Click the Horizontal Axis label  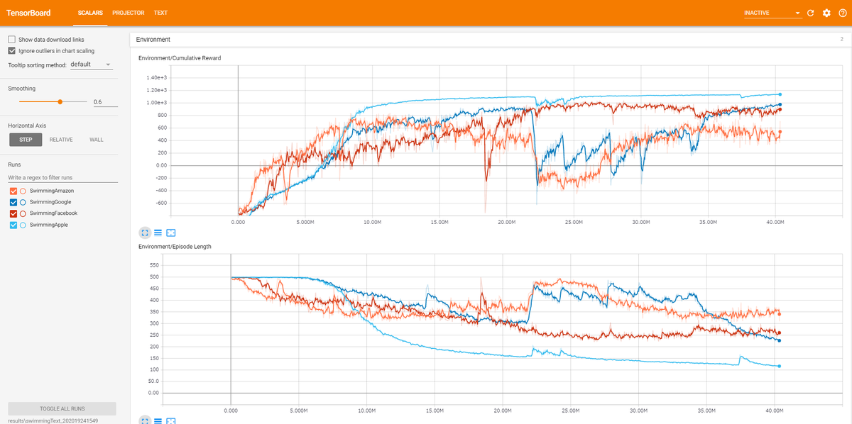coord(26,125)
